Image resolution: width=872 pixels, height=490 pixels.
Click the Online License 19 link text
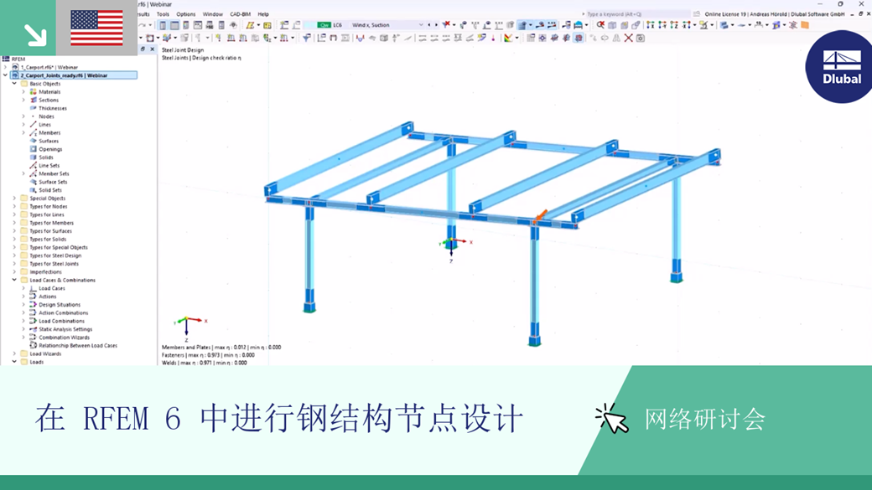[x=724, y=13]
